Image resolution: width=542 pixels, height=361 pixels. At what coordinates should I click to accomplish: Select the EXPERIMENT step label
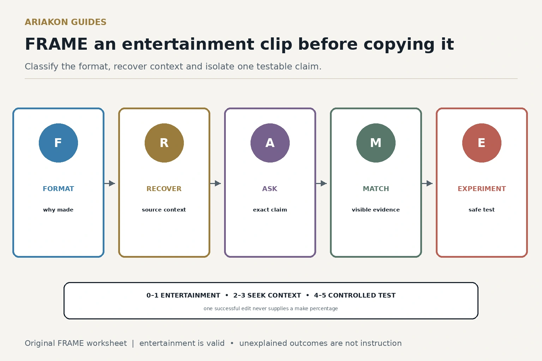482,189
